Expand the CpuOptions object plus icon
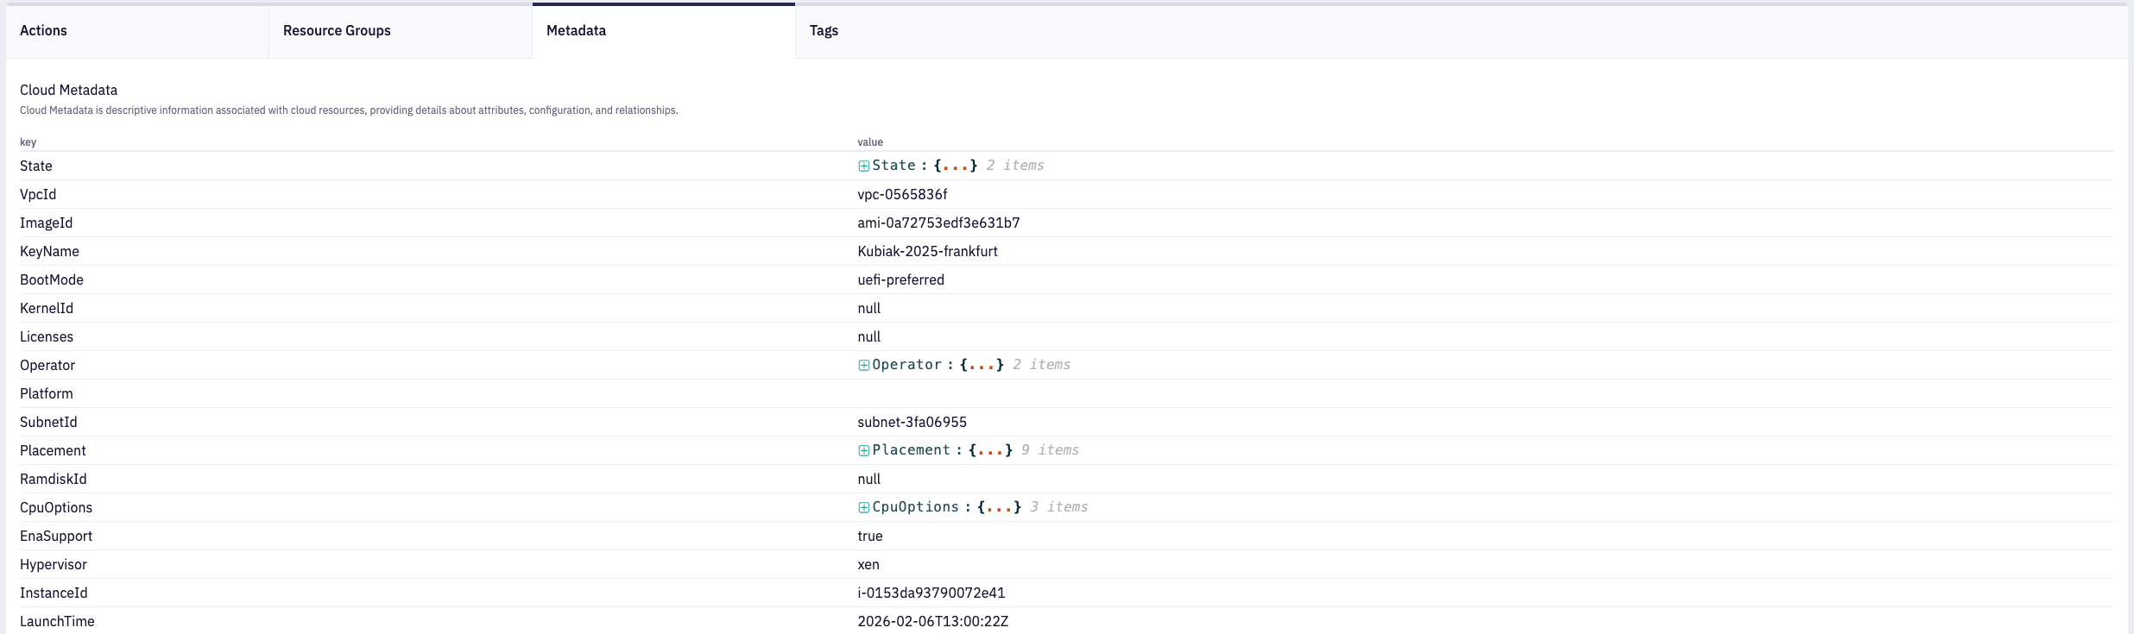Viewport: 2134px width, 634px height. pos(863,507)
